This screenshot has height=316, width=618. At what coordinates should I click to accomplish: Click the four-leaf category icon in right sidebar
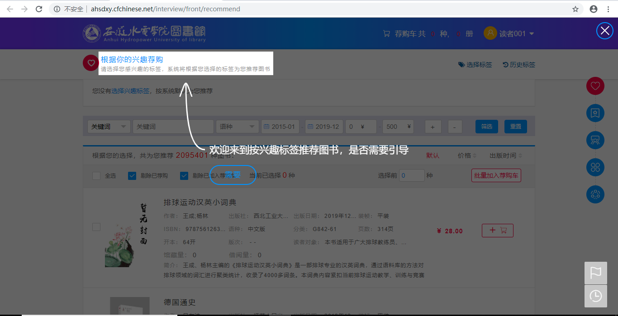[x=595, y=167]
